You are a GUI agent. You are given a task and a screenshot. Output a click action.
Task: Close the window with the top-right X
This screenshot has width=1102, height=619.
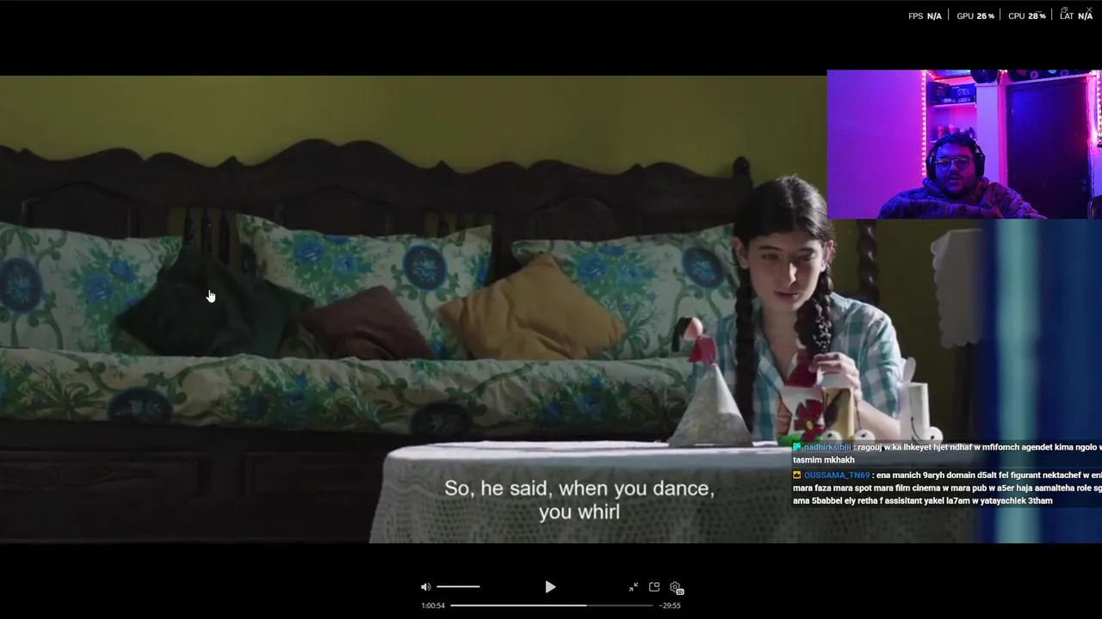[1089, 10]
